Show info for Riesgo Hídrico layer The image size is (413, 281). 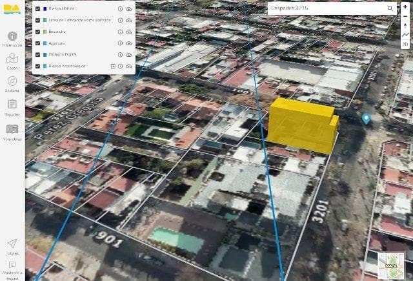120,10
